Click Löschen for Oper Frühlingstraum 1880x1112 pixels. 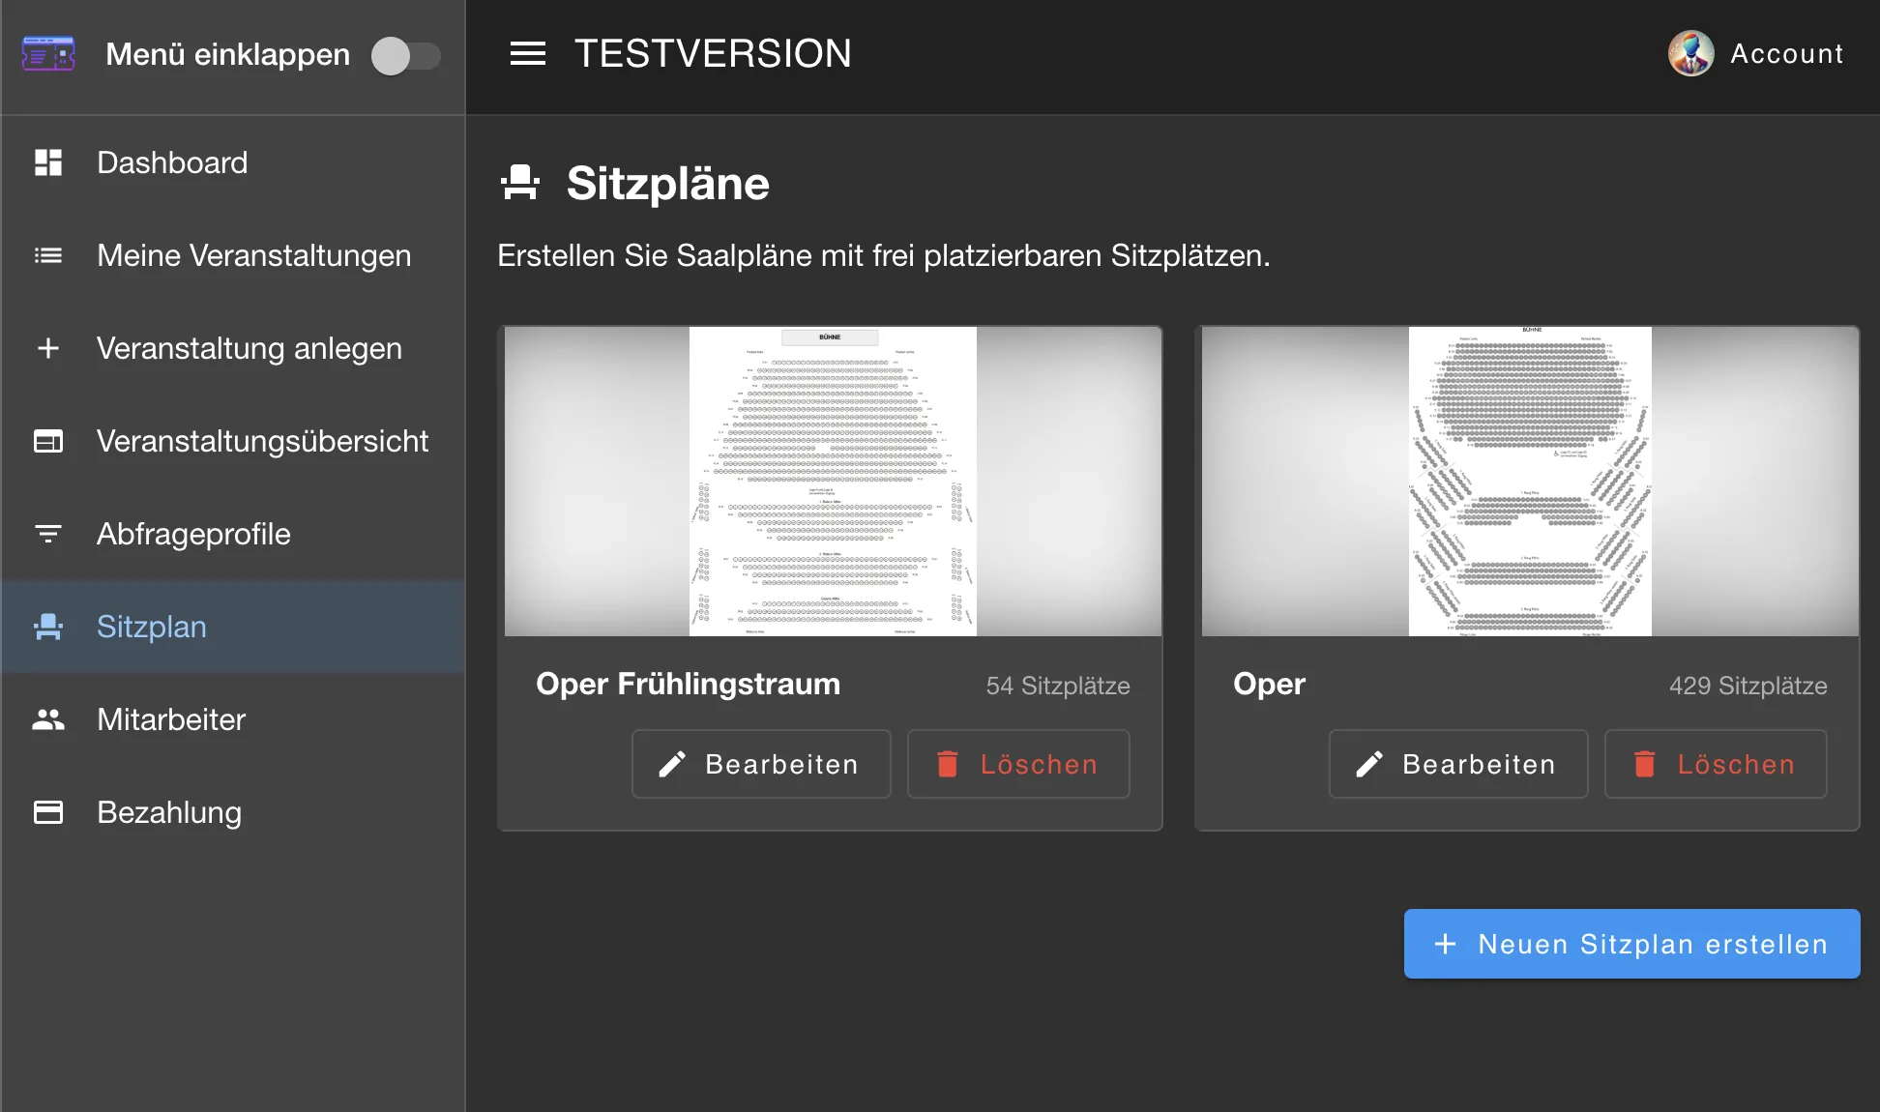(1018, 764)
